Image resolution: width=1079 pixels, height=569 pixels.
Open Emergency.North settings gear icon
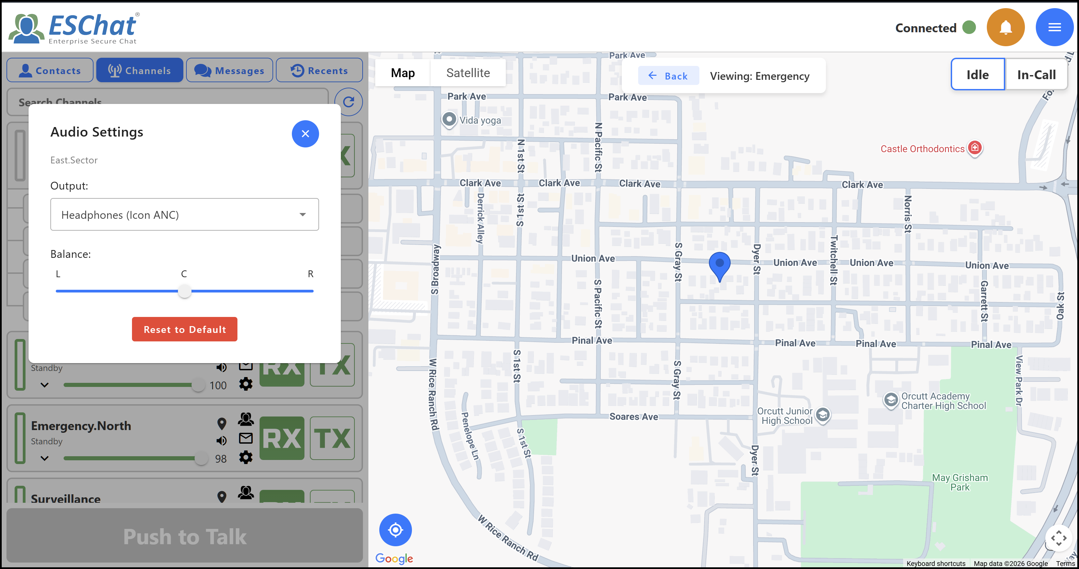(246, 457)
